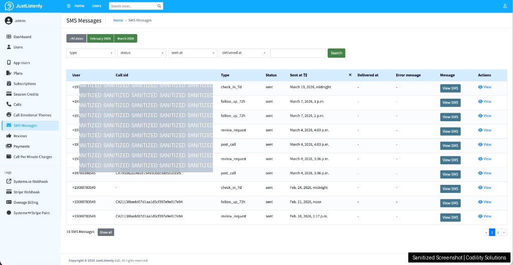
Task: Open the Users item in the top navbar
Action: 97,6
